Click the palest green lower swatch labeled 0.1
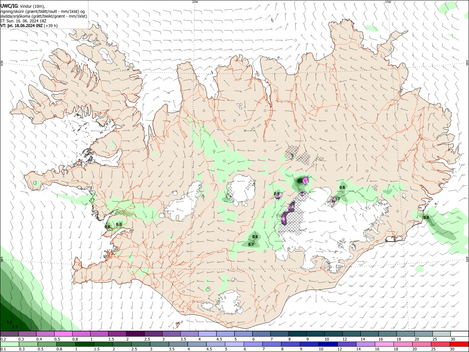469x352 pixels. (10, 344)
